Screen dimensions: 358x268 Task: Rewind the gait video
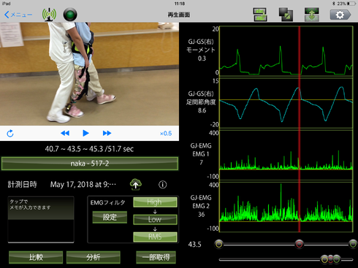tap(65, 133)
